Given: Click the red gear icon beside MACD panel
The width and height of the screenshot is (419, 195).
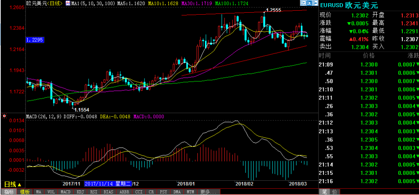Looking at the screenshot, I should [4, 116].
